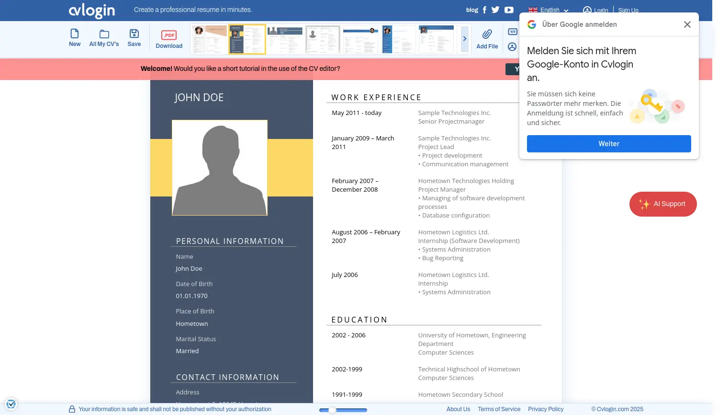Open the Facebook page icon

click(x=484, y=10)
